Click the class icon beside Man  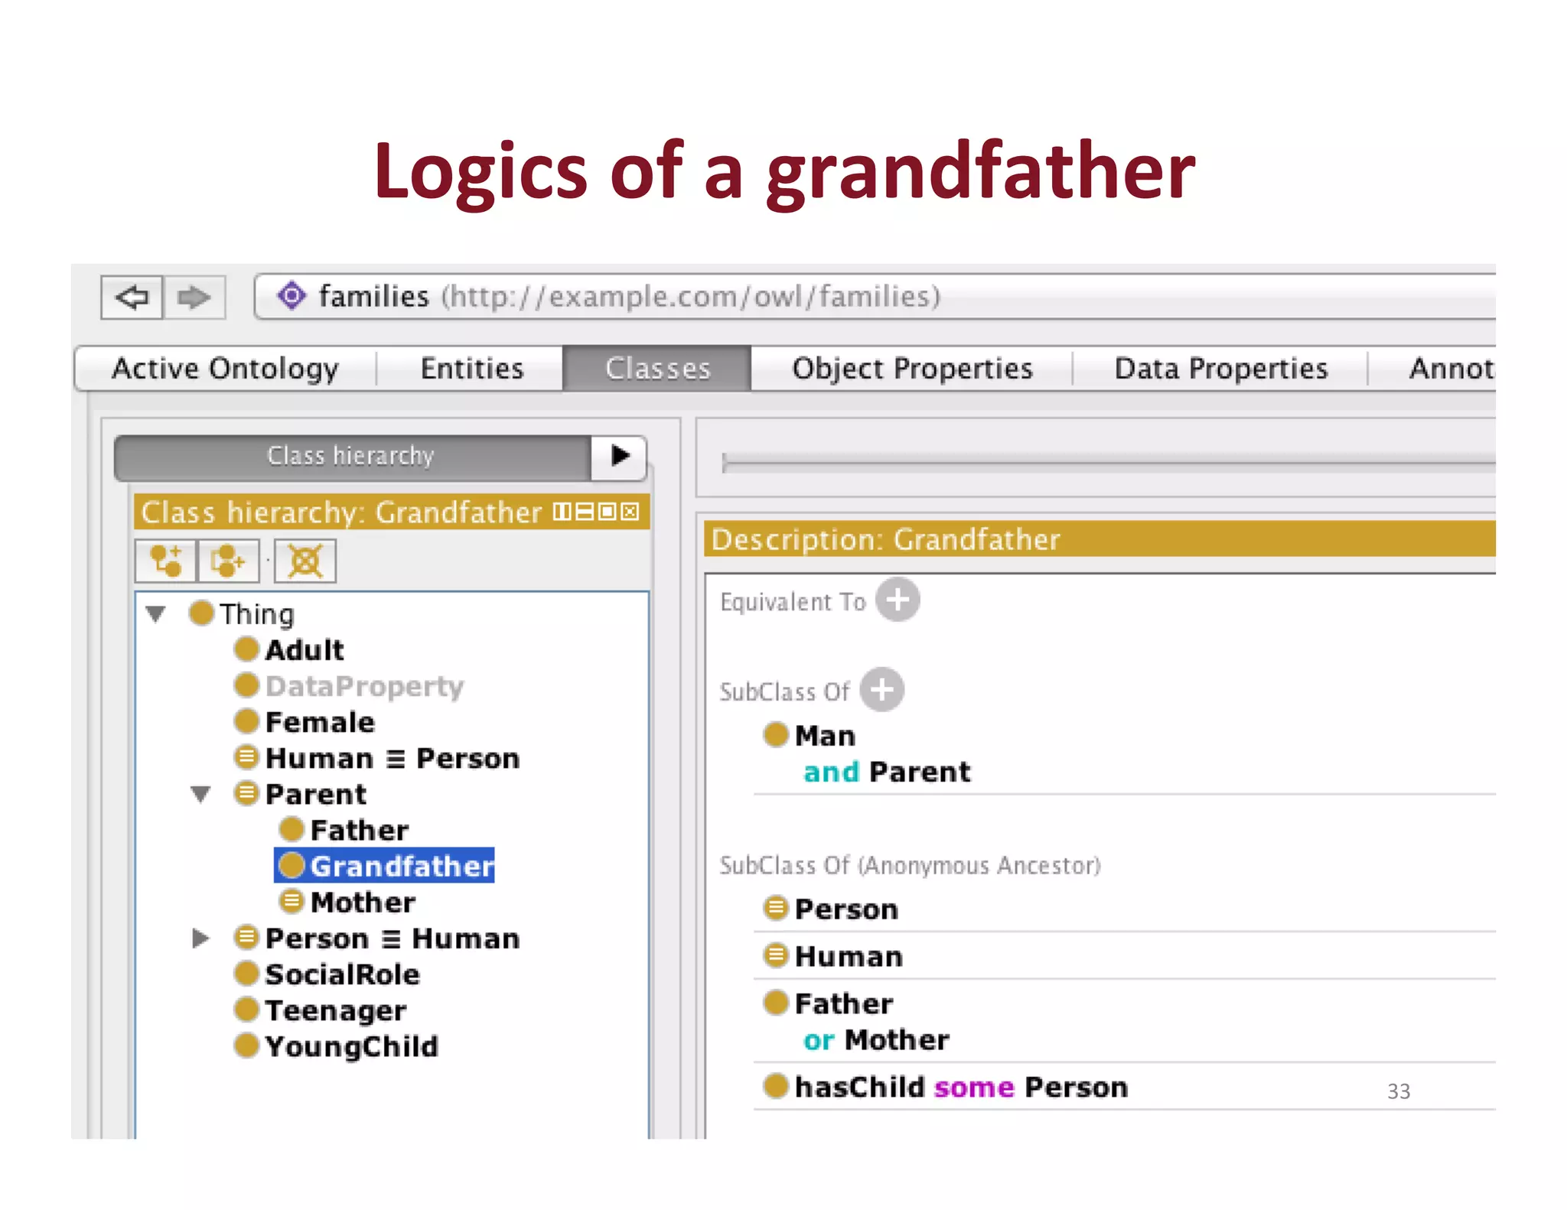pyautogui.click(x=776, y=734)
